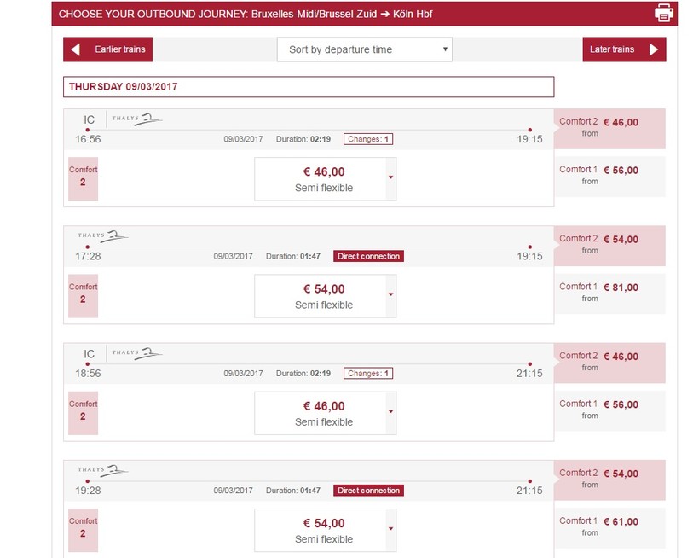Click the IC train icon on the 18:56 journey
The image size is (699, 558).
[89, 353]
